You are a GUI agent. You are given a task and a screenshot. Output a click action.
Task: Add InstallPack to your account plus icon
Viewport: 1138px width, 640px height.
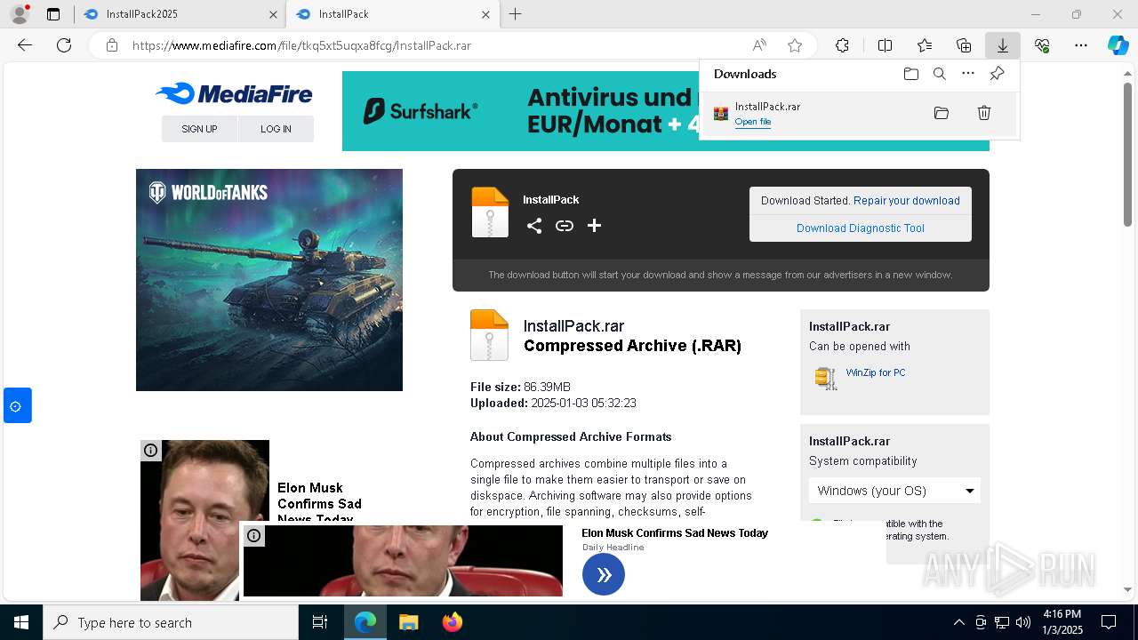594,226
